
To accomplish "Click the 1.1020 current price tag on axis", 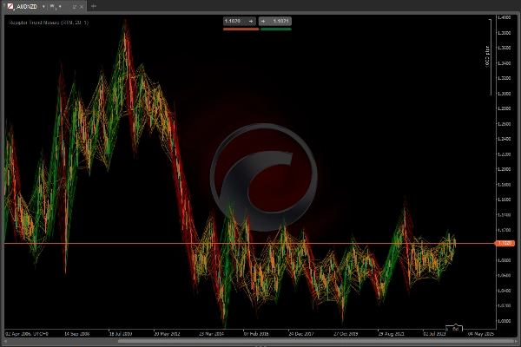I will click(505, 244).
